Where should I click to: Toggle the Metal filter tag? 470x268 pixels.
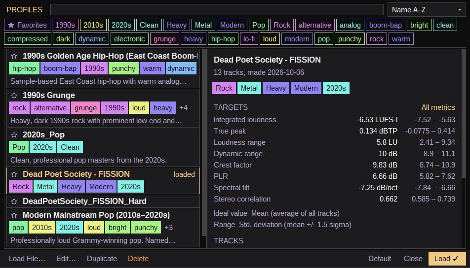(x=203, y=25)
